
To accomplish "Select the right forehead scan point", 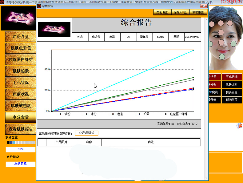I will tap(230, 23).
